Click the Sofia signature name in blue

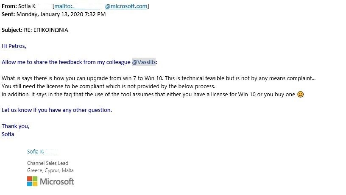(x=35, y=151)
